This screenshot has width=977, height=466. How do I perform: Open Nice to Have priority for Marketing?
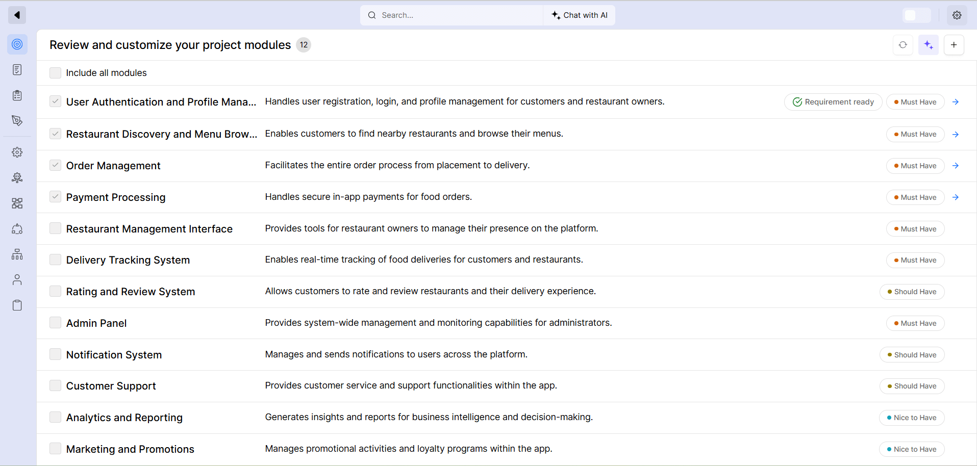[912, 449]
